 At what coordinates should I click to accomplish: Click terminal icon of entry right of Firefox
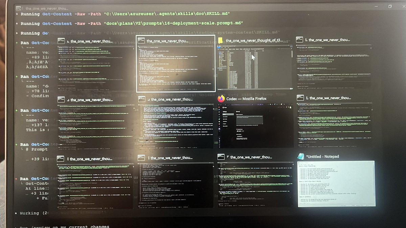click(300, 98)
